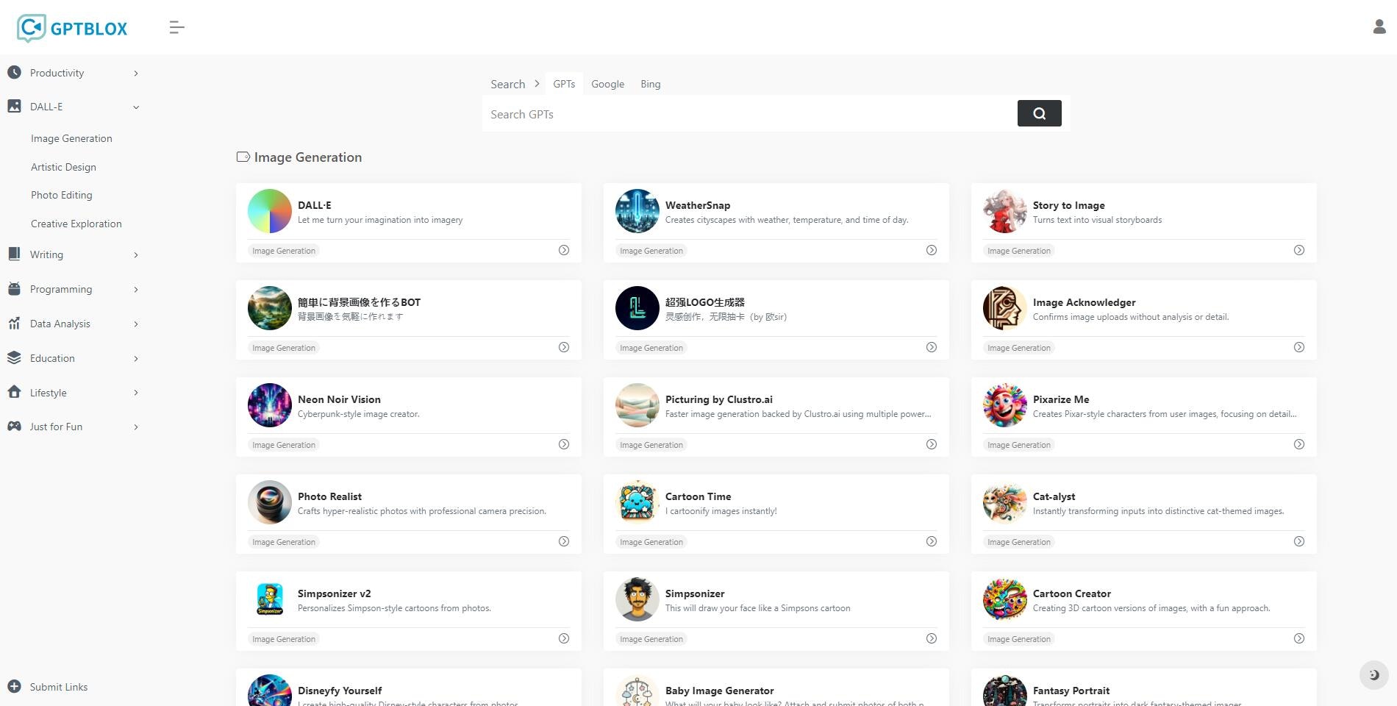Click the Submit Links plus icon
This screenshot has height=706, width=1397.
(14, 686)
